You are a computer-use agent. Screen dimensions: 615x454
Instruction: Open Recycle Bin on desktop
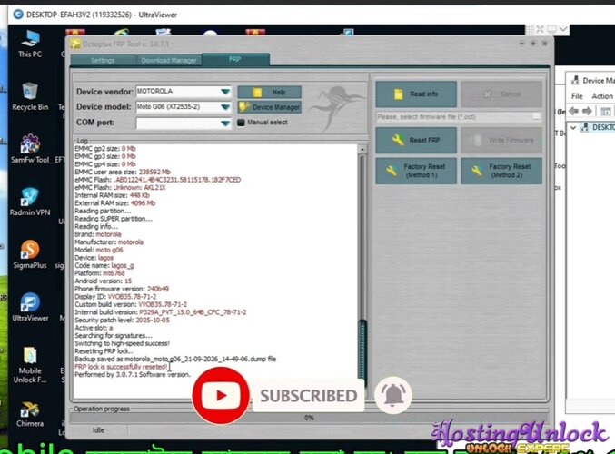[30, 96]
